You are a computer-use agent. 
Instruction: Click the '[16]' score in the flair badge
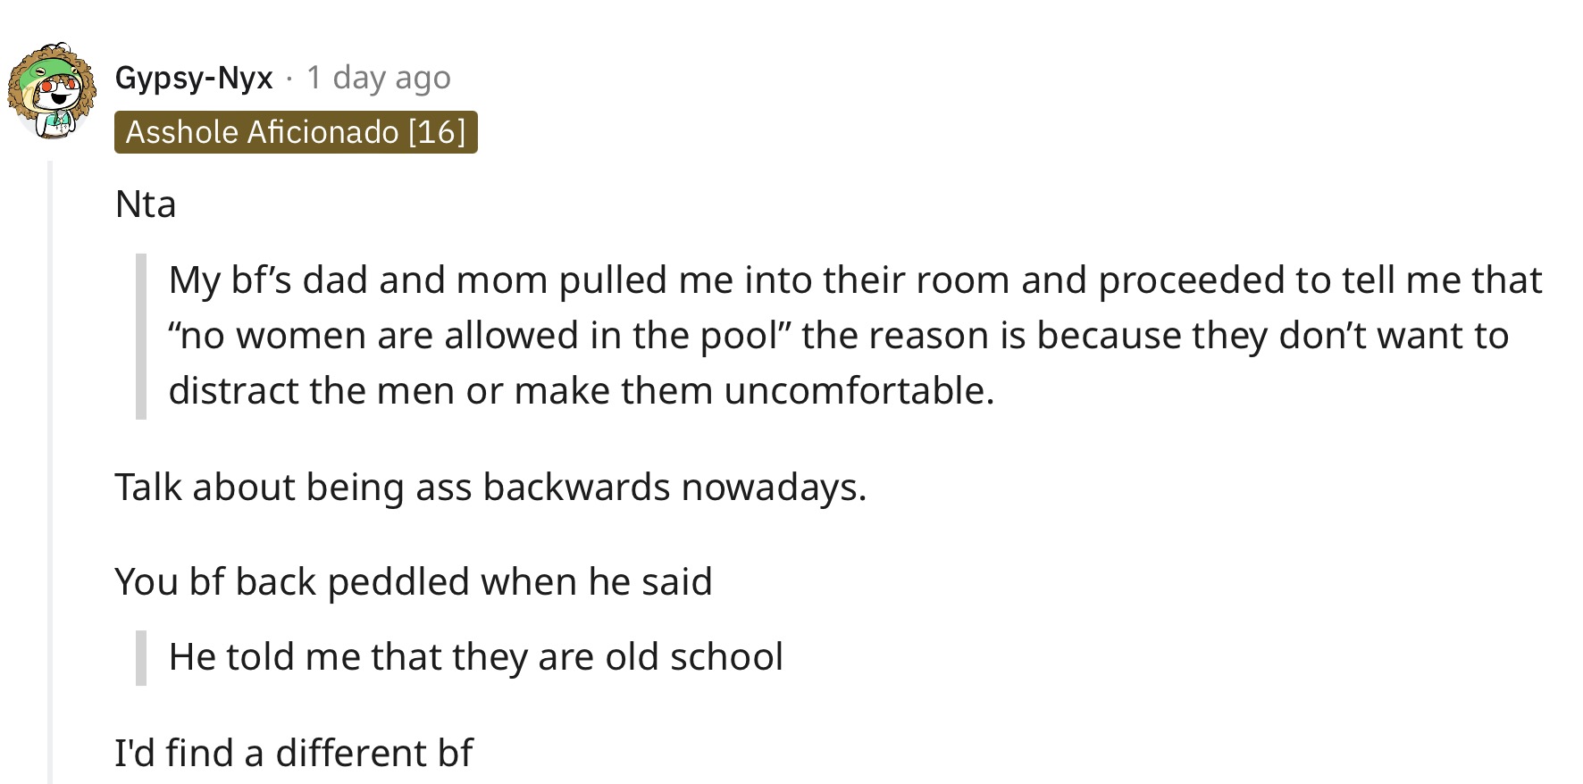437,132
